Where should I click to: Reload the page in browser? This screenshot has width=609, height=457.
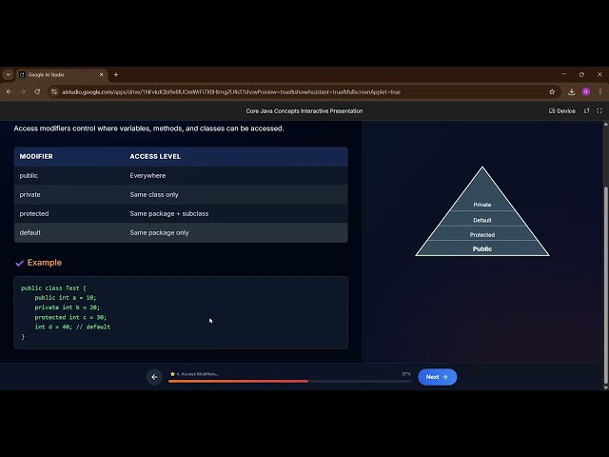pos(37,91)
